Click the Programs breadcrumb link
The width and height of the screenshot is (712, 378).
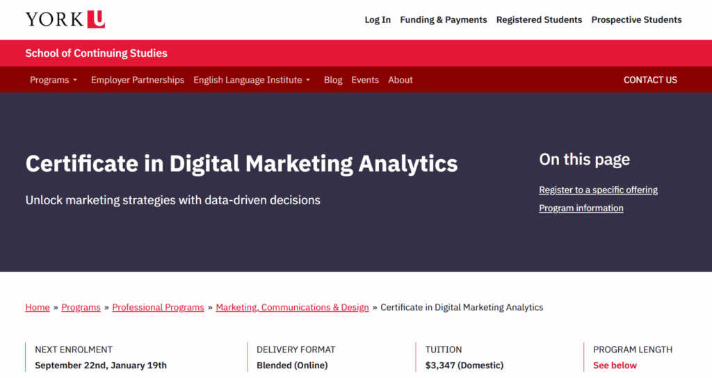81,307
